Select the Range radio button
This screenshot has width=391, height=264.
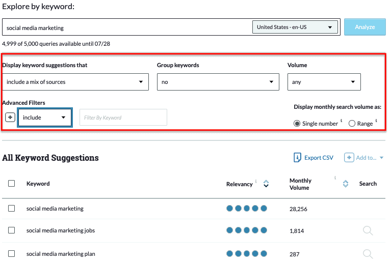[352, 124]
